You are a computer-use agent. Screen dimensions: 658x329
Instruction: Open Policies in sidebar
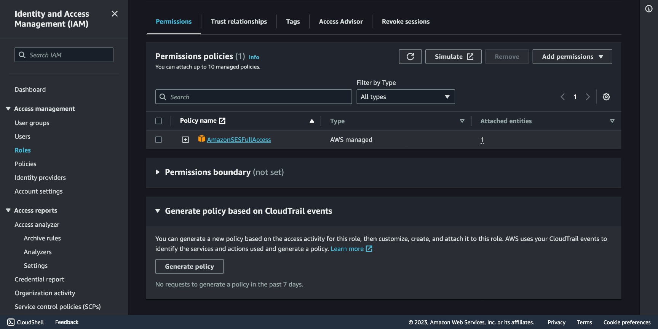click(26, 164)
